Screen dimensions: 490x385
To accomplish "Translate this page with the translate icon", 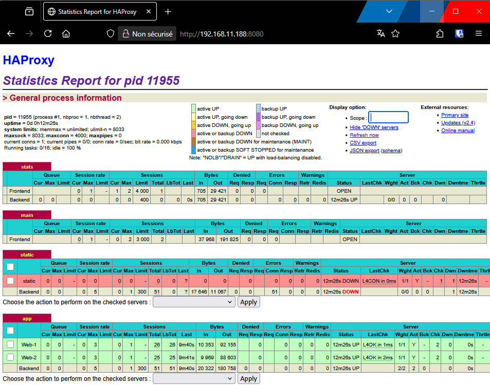I will coord(380,34).
